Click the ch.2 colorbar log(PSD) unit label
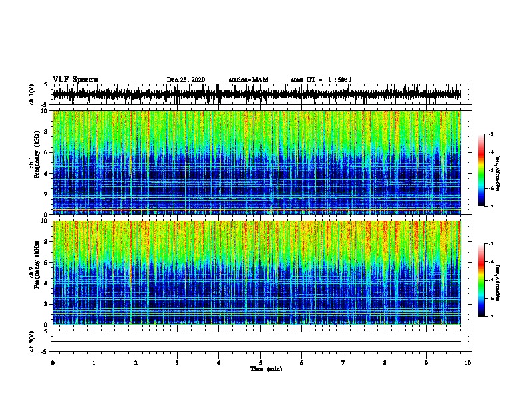 tap(498, 283)
